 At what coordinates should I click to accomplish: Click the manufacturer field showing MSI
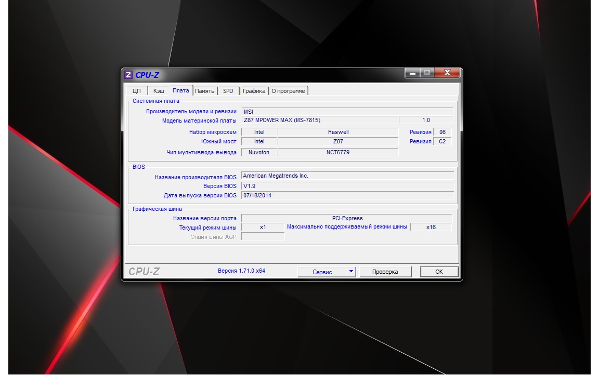[347, 111]
